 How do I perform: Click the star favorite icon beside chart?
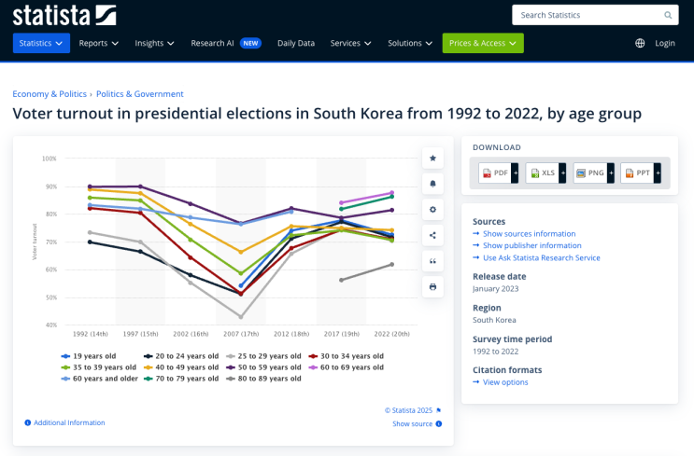432,159
